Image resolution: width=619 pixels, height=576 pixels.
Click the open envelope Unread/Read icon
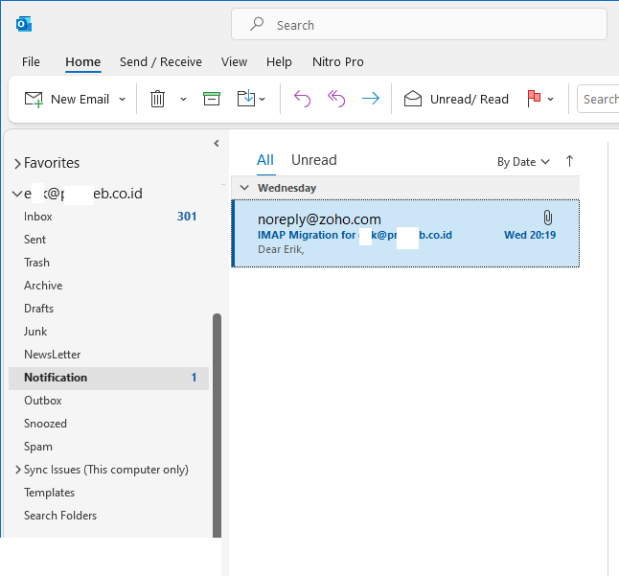(x=413, y=99)
